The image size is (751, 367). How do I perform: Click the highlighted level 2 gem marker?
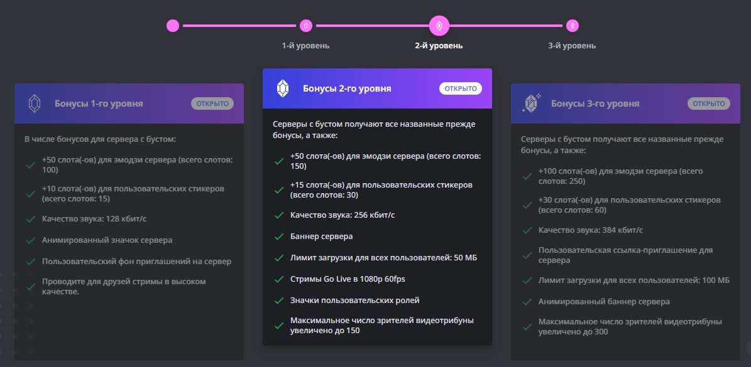tap(439, 26)
